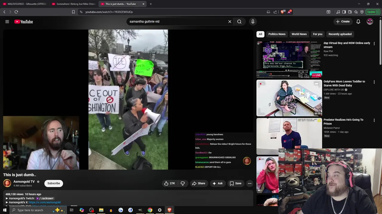Screen dimensions: 382x214
Task: Open the Brave playlist music icon
Action: pyautogui.click(x=338, y=12)
